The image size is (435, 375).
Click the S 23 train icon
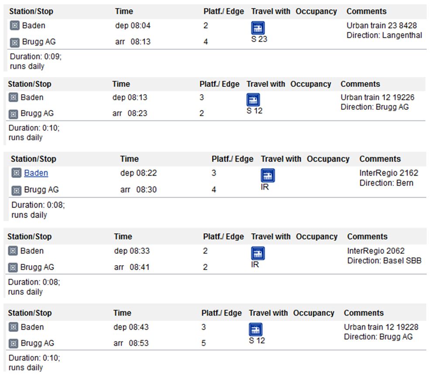point(258,28)
